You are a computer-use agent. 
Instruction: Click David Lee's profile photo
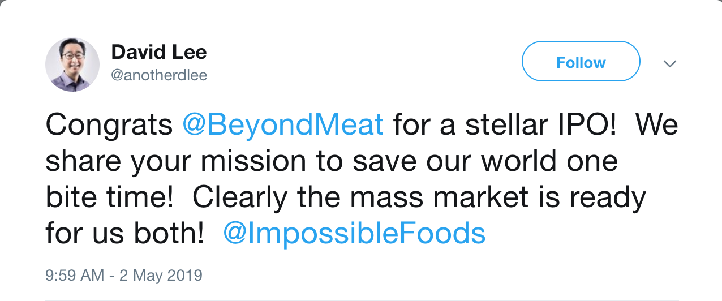point(72,65)
